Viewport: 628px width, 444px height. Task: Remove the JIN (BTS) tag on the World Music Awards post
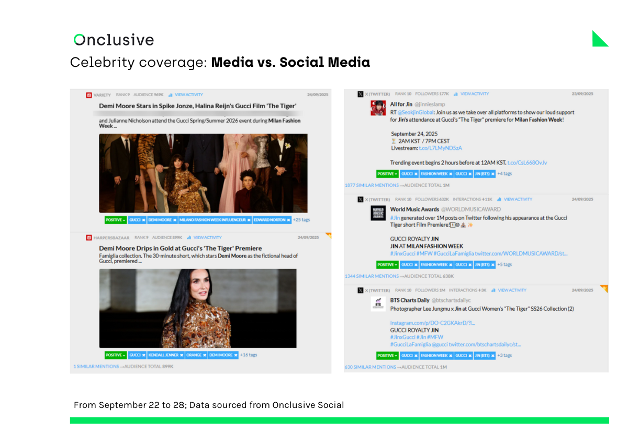pyautogui.click(x=492, y=265)
